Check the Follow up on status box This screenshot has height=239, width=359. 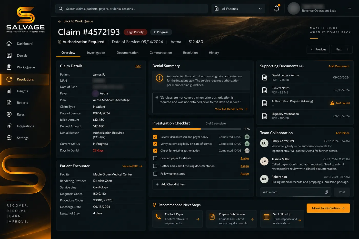click(x=155, y=174)
